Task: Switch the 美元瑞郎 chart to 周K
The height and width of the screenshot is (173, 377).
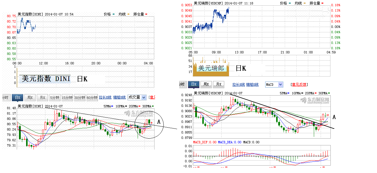Action: click(206, 84)
